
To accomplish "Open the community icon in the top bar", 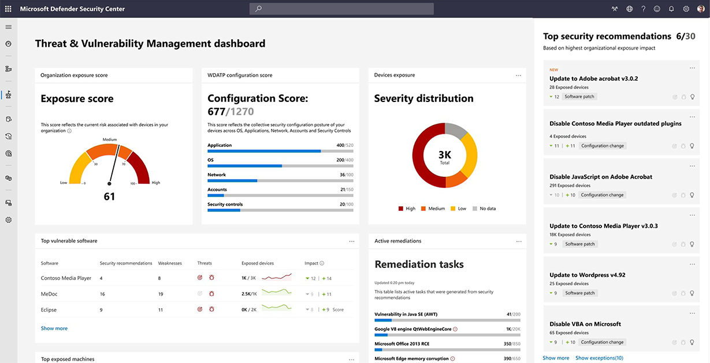I will (x=615, y=9).
